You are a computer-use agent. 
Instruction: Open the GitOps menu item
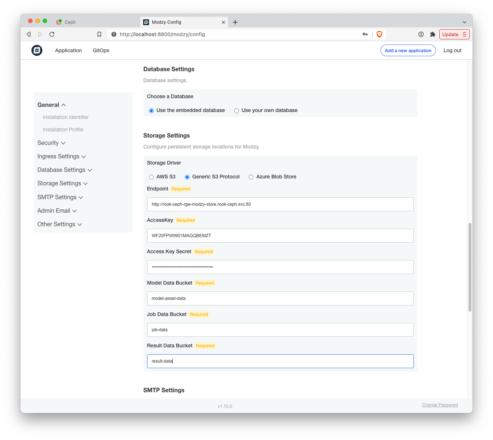(x=101, y=50)
